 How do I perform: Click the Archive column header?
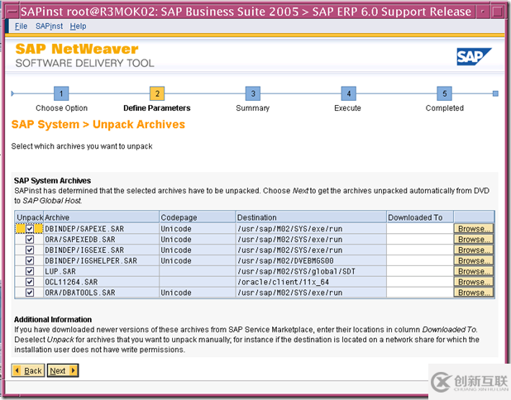coord(102,217)
